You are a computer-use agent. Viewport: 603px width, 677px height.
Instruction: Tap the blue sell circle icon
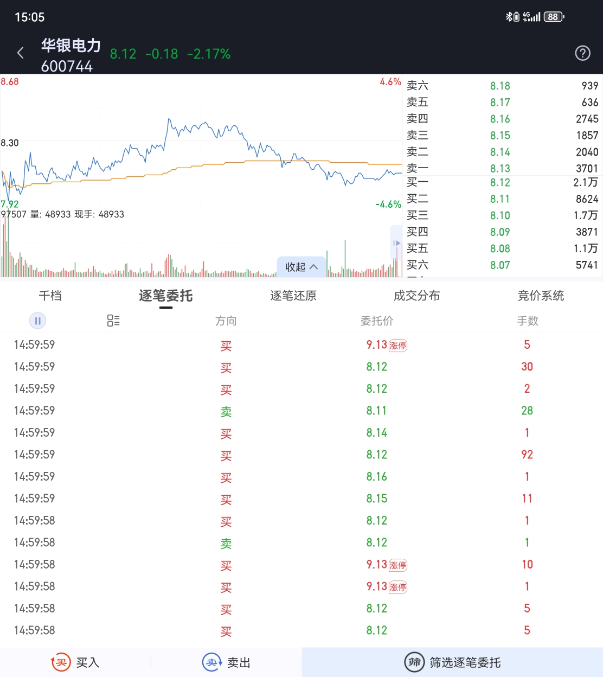point(212,662)
